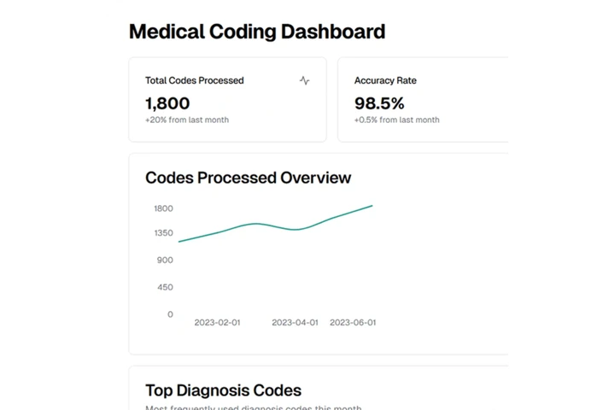The width and height of the screenshot is (615, 410).
Task: Click the 1350 y-axis label
Action: click(163, 233)
